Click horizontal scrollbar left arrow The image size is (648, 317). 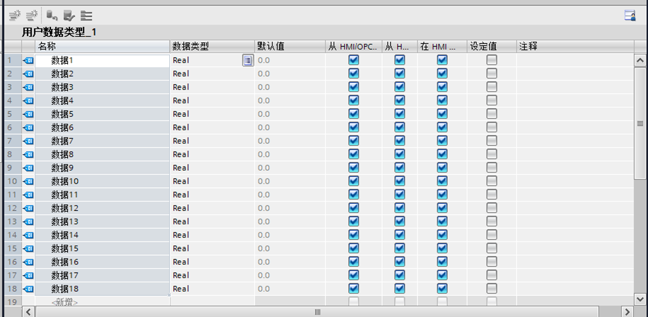(29, 312)
